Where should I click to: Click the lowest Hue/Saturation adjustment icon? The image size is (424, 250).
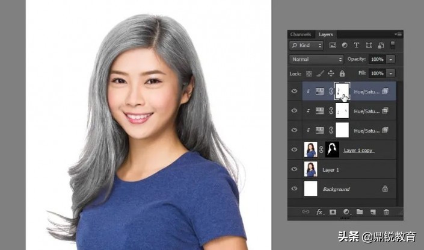click(319, 130)
